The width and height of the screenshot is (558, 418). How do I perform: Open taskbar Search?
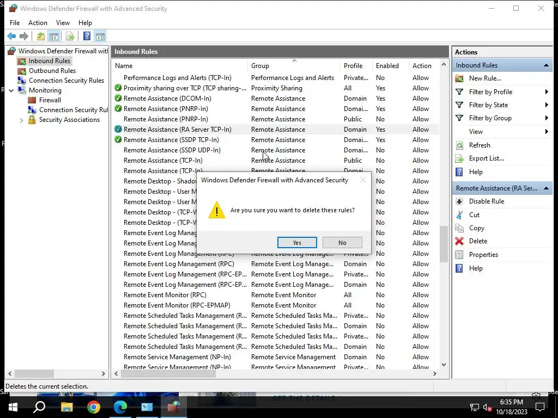39,407
